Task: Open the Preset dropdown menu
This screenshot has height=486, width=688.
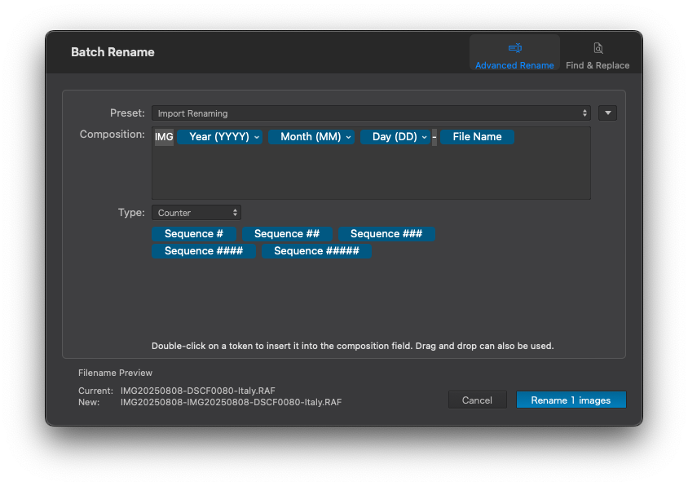Action: pyautogui.click(x=370, y=113)
